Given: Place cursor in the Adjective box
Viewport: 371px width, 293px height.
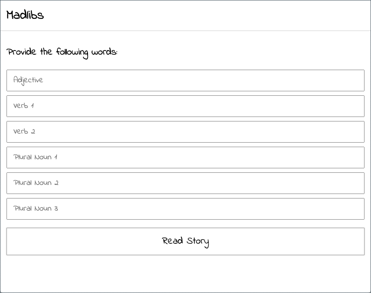Looking at the screenshot, I should pos(185,80).
